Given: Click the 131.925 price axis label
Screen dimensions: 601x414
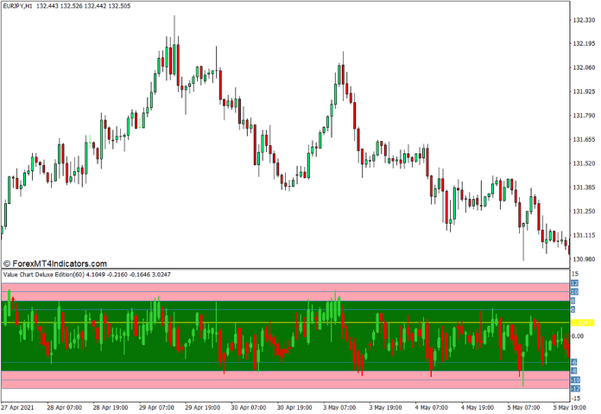Looking at the screenshot, I should 584,92.
